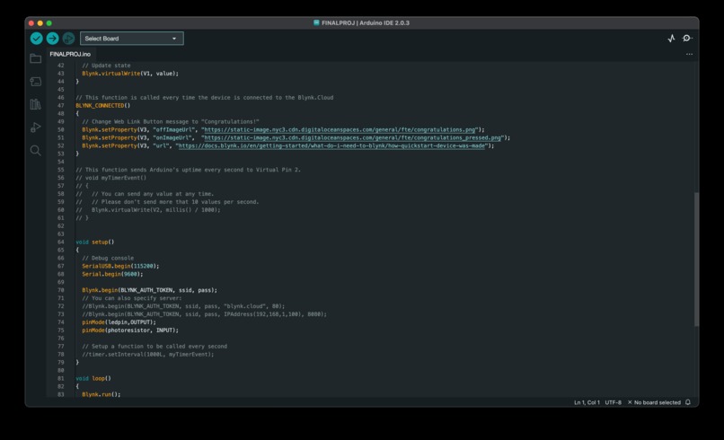The height and width of the screenshot is (440, 724).
Task: Click the // Debug console comment
Action: click(x=108, y=258)
